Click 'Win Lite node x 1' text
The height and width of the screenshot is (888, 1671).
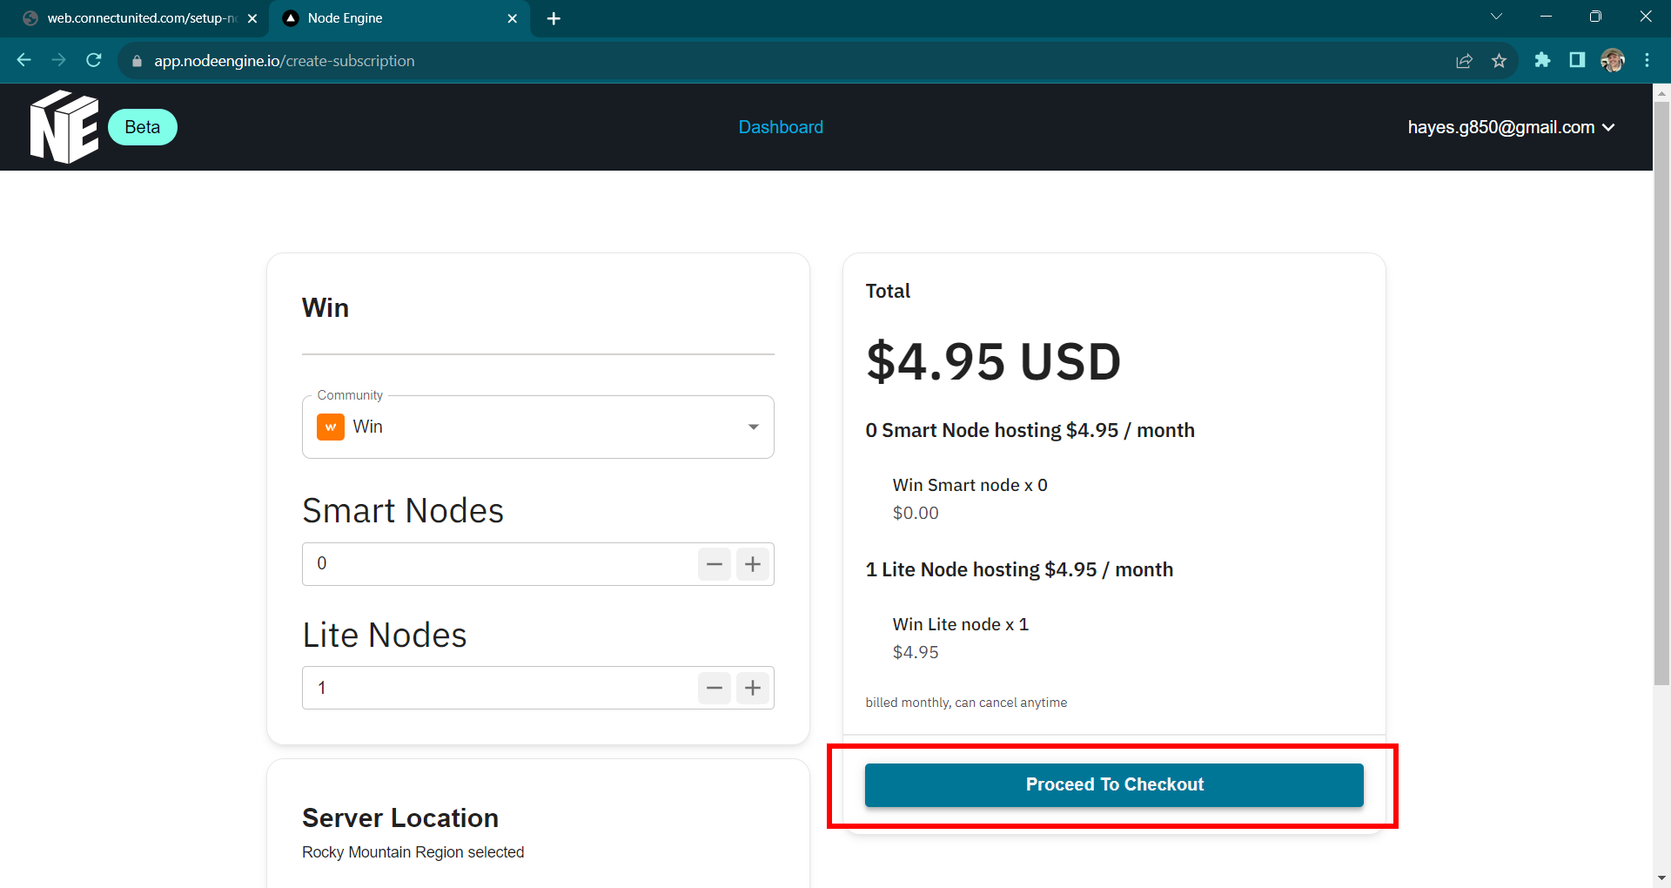960,624
